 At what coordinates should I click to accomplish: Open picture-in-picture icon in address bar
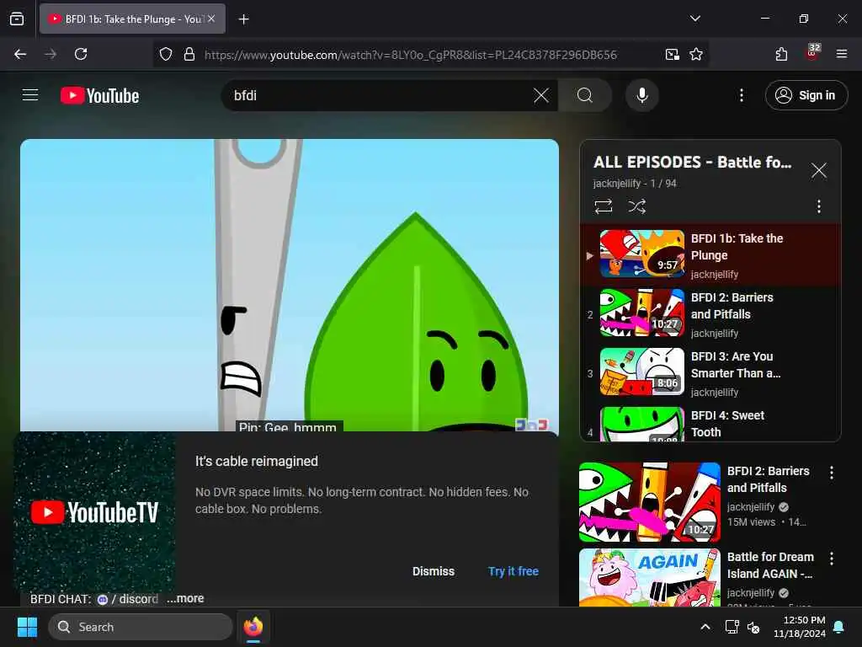(672, 54)
